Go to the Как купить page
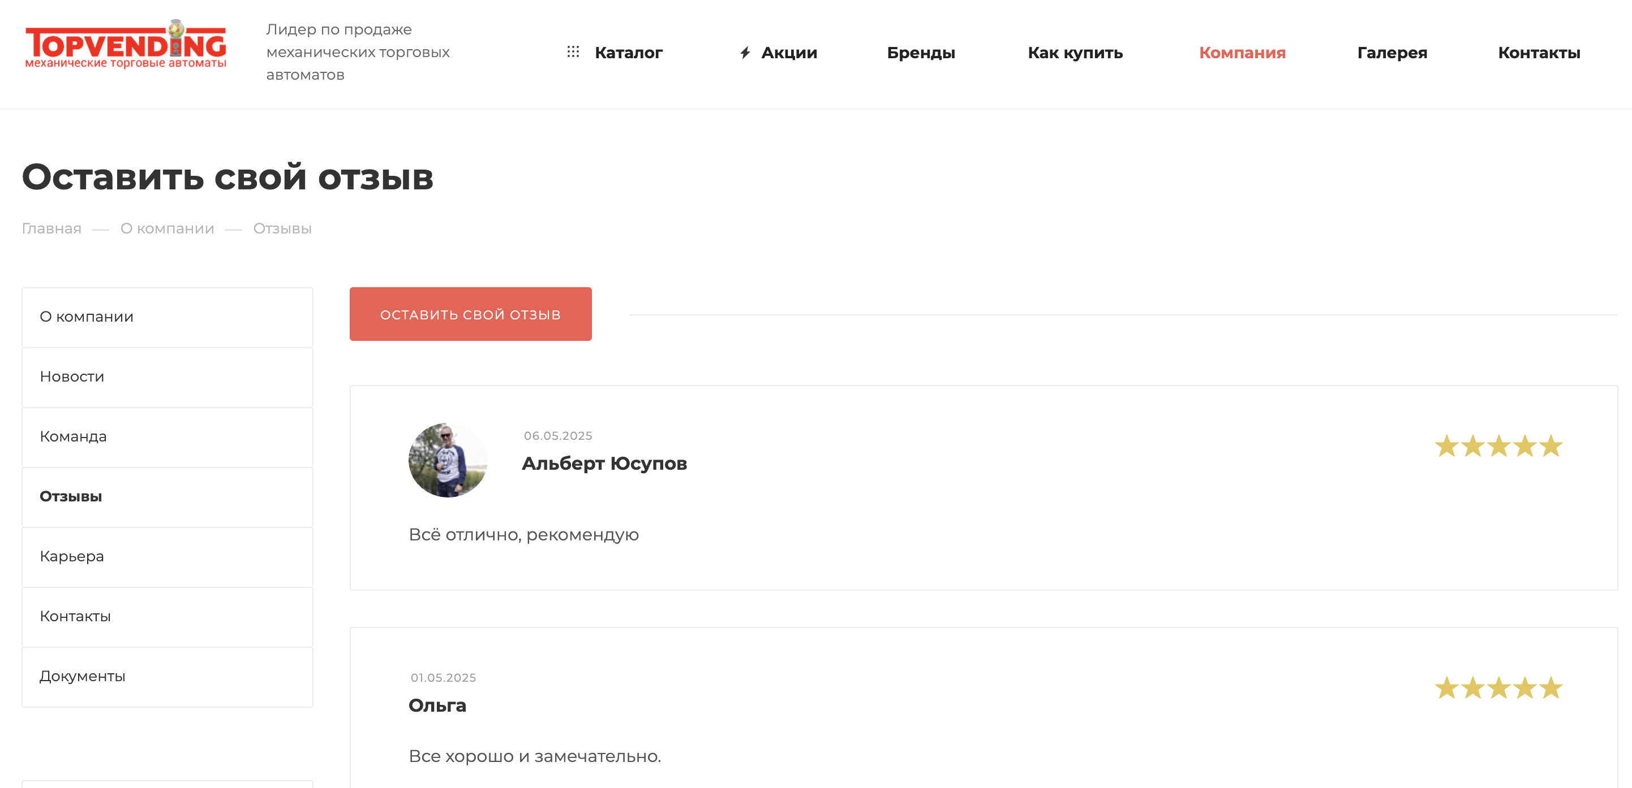 pos(1075,53)
